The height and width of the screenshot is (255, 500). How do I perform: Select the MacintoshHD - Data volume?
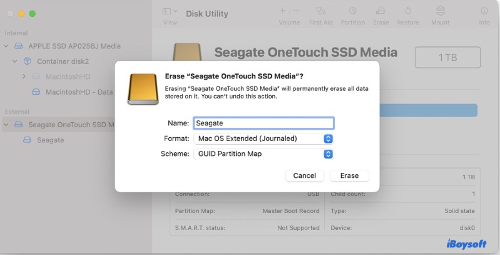coord(79,92)
